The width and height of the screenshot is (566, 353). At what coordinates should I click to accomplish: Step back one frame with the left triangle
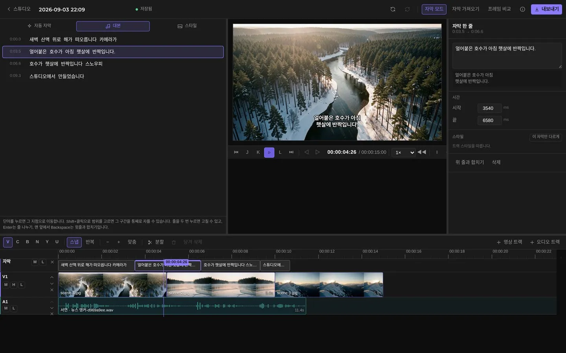coord(307,152)
